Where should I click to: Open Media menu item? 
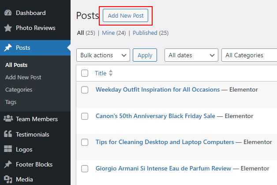(24, 179)
